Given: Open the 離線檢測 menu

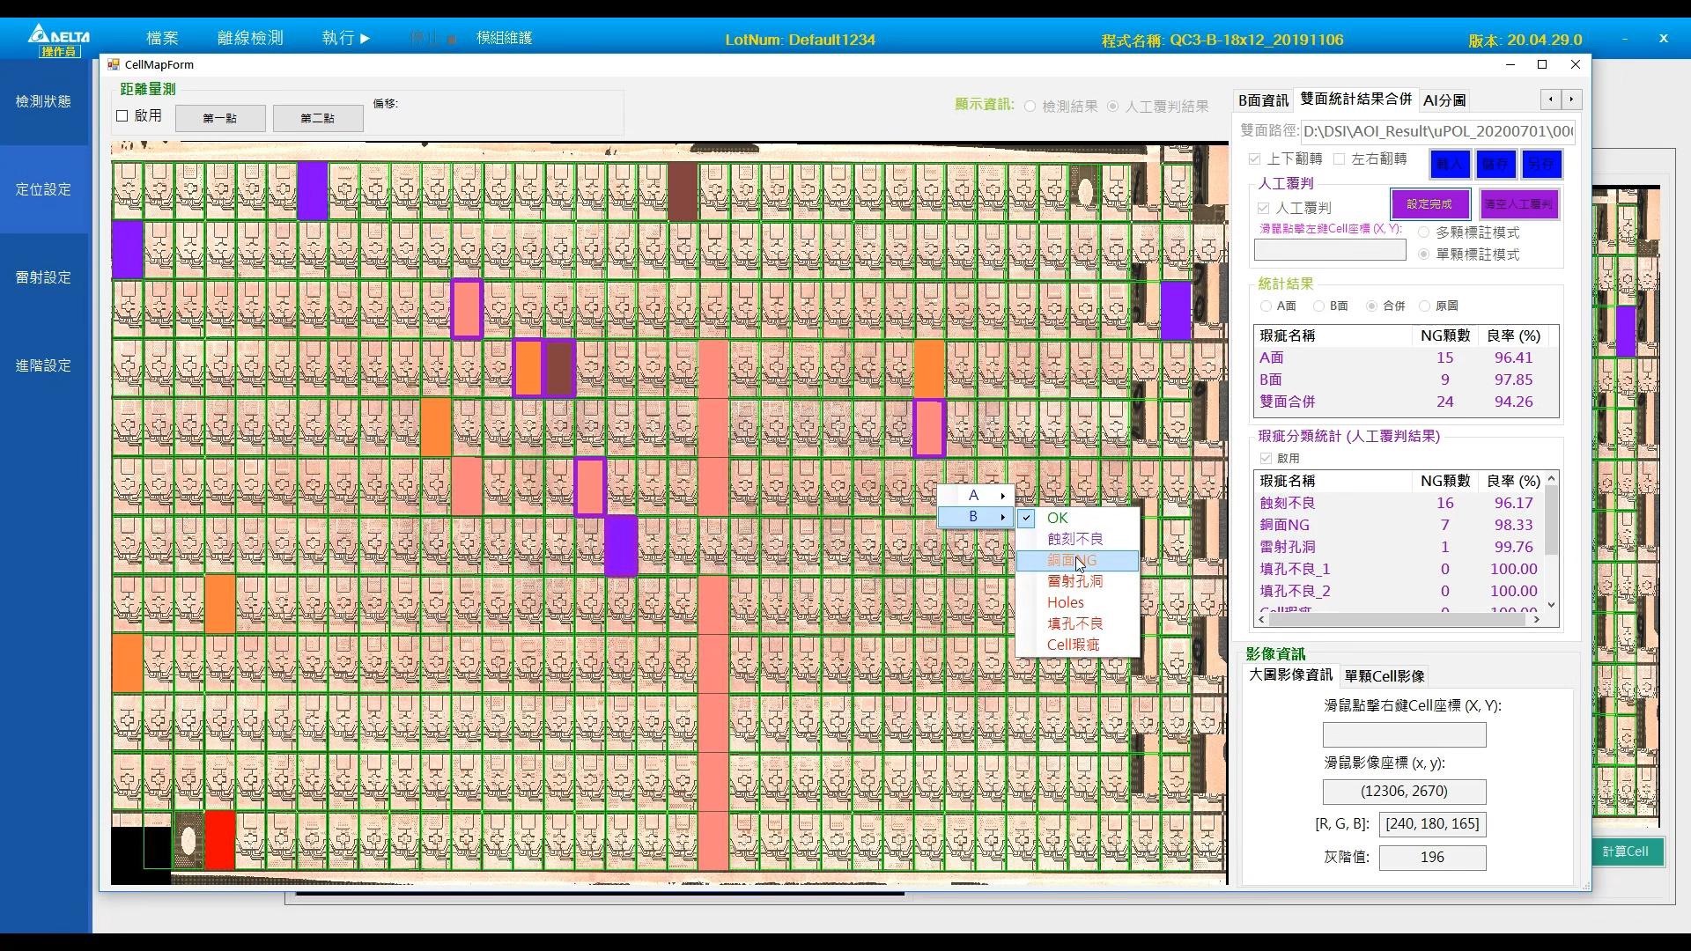Looking at the screenshot, I should click(250, 38).
